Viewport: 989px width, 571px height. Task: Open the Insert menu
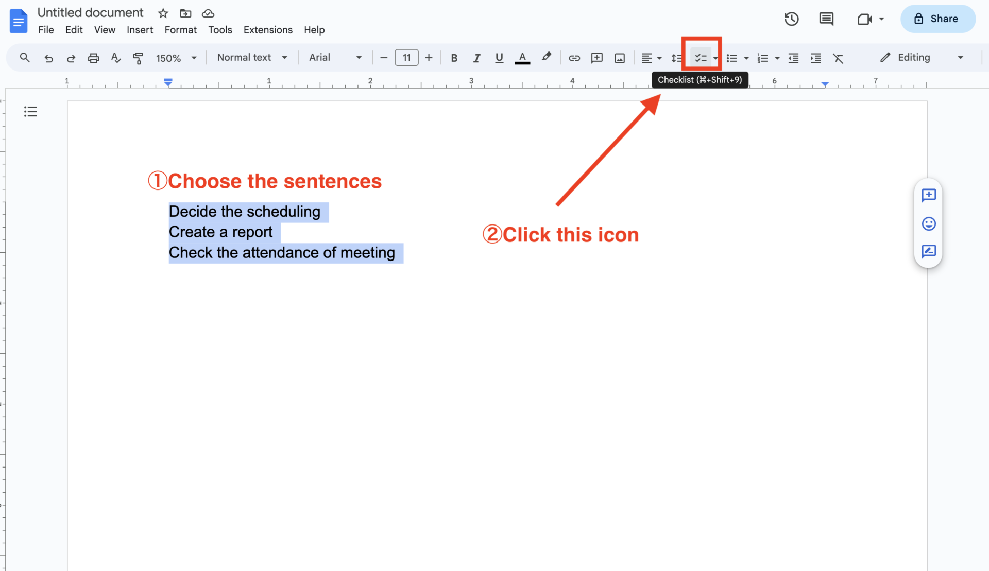click(140, 30)
